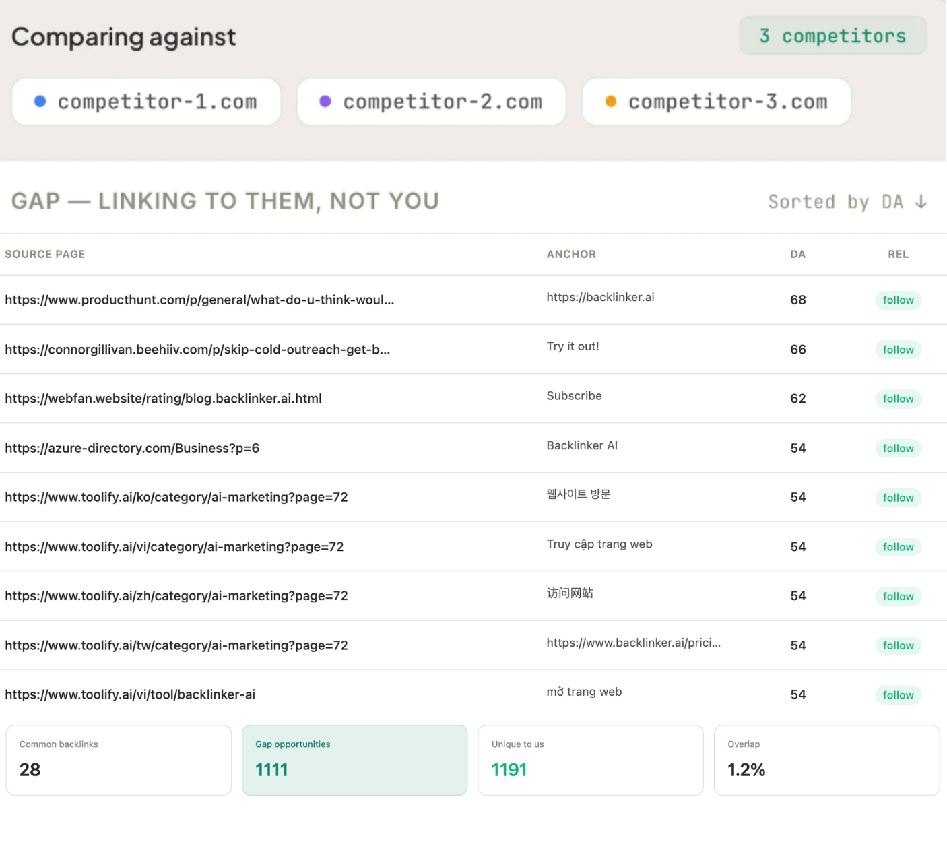Click the anchor text Subscribe

(574, 395)
